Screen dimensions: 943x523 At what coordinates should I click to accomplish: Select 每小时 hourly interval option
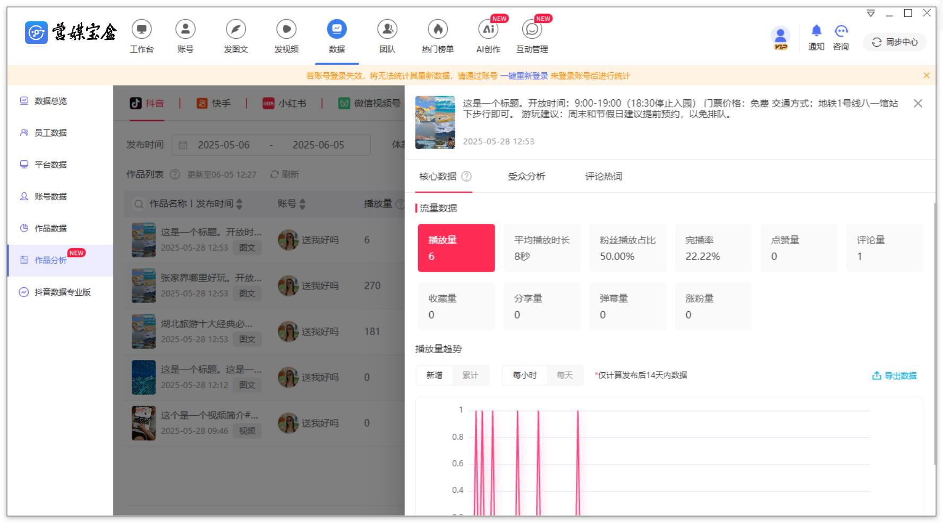coord(524,375)
